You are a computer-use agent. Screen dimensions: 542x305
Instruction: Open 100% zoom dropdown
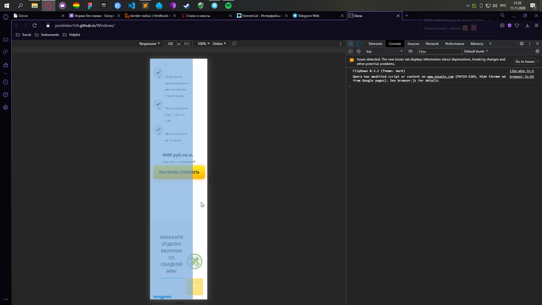pyautogui.click(x=204, y=43)
